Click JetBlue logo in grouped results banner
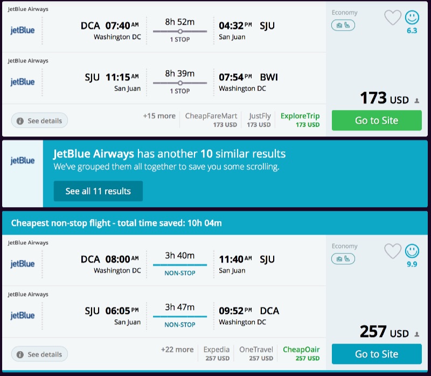Viewport: 431px width, 376px height. pyautogui.click(x=23, y=160)
